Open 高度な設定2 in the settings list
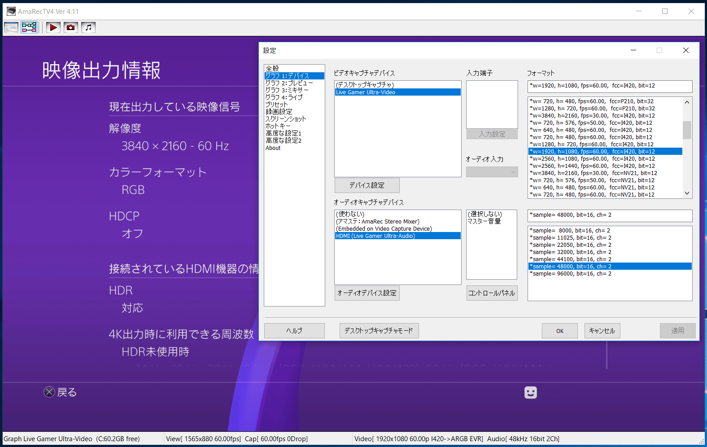 point(294,140)
